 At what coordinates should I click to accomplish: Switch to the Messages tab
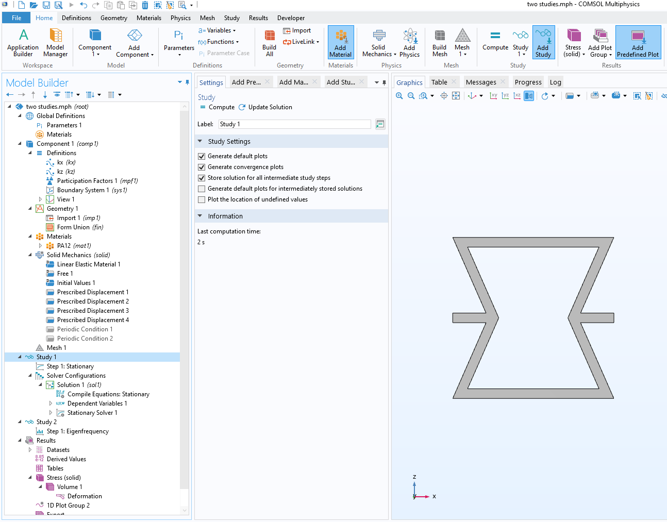pyautogui.click(x=480, y=82)
